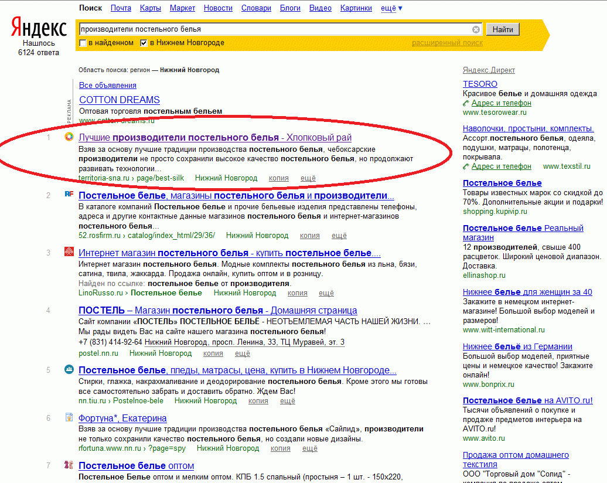Open the Картинки service tab

pyautogui.click(x=356, y=8)
